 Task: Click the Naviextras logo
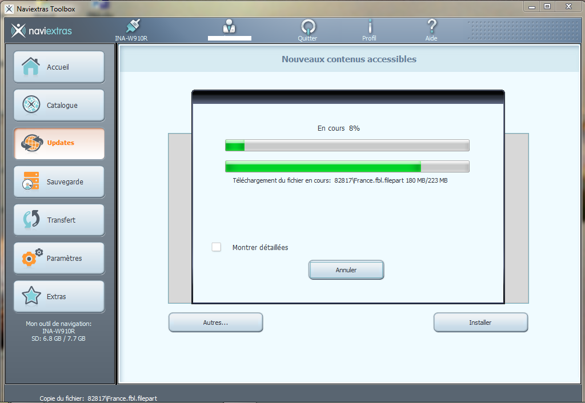click(x=42, y=30)
